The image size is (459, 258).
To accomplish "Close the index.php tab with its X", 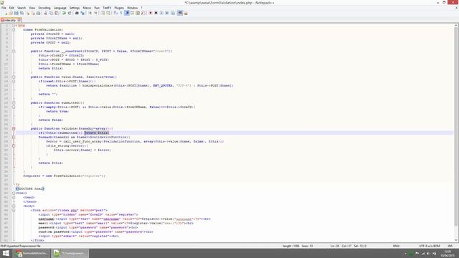I will [x=19, y=20].
